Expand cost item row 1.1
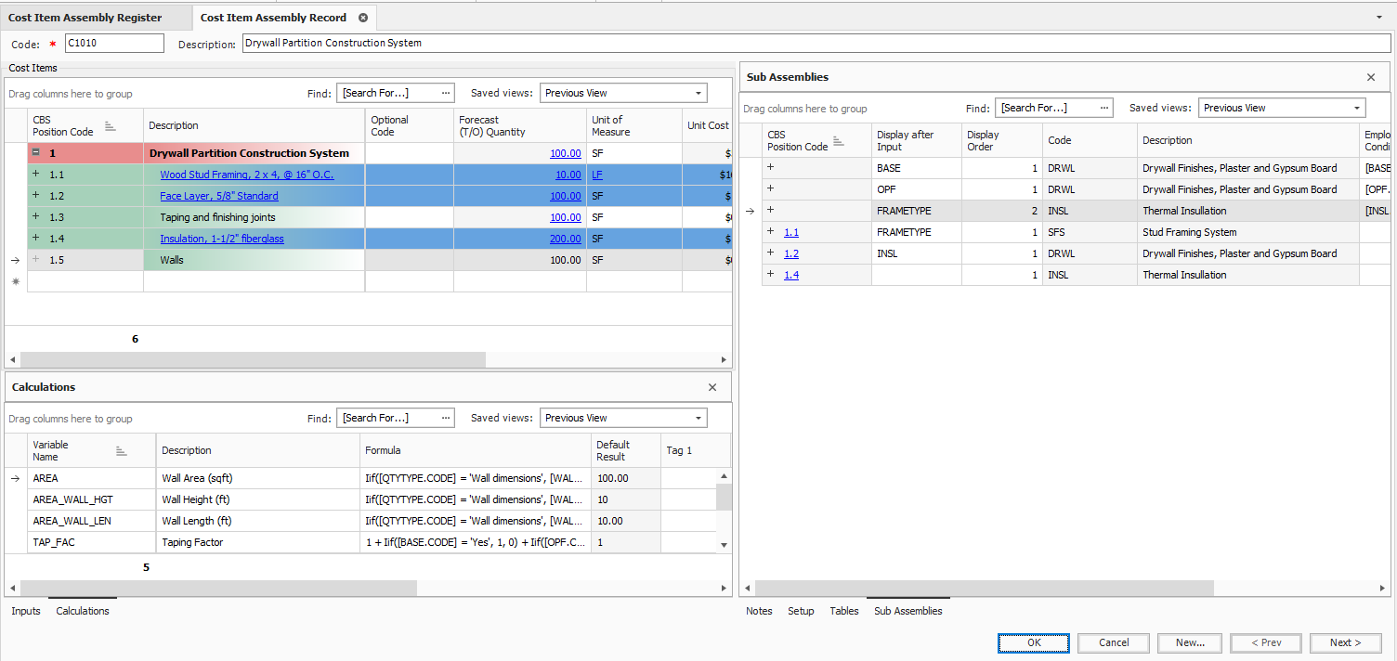1397x661 pixels. coord(36,175)
